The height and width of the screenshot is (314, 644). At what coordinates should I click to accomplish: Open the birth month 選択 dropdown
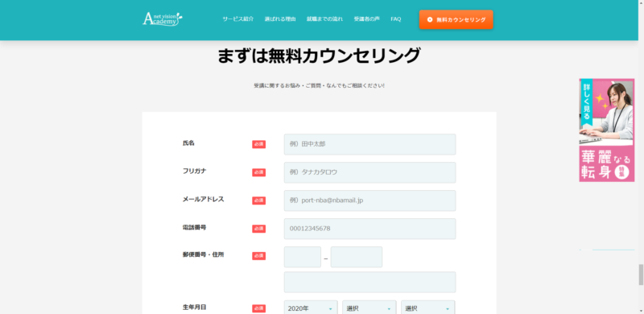click(x=369, y=308)
